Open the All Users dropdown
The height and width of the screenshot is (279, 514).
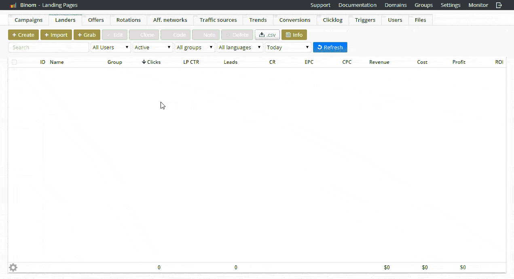tap(111, 47)
